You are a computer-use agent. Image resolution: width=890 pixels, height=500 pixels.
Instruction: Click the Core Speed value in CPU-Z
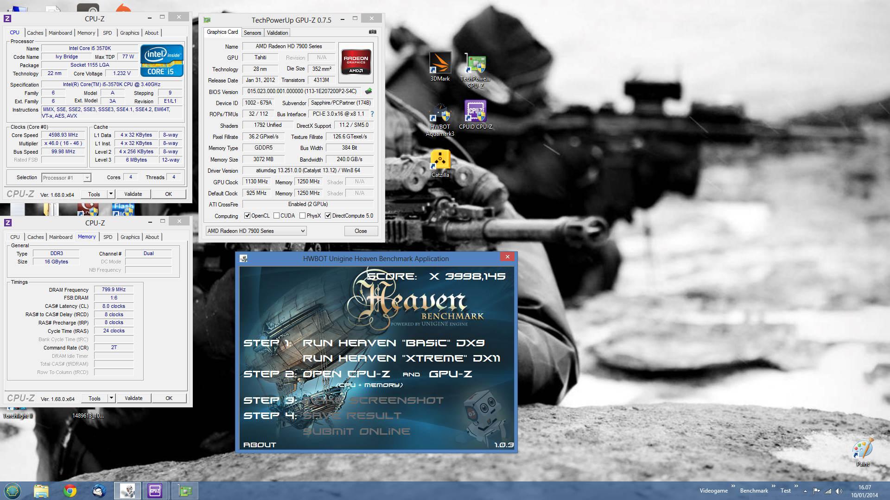tap(64, 135)
